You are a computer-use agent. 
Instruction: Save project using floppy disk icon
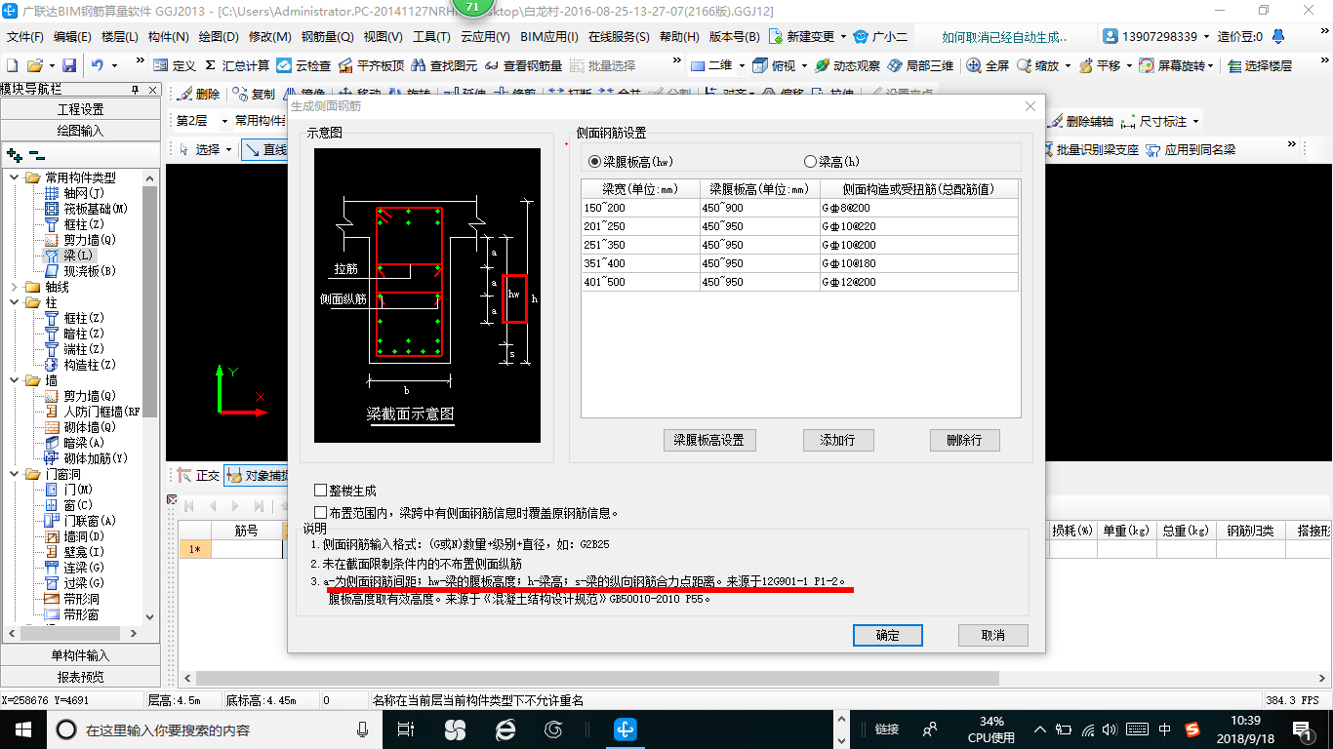[x=69, y=65]
